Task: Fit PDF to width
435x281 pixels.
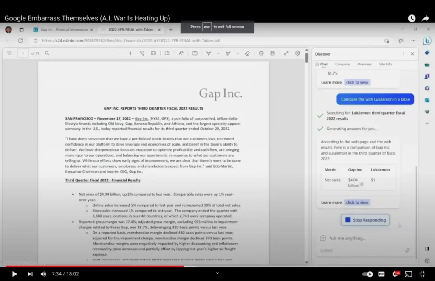Action: pos(153,53)
